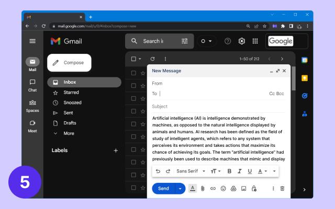Close the New Message window
Image resolution: width=335 pixels, height=209 pixels.
pyautogui.click(x=284, y=71)
